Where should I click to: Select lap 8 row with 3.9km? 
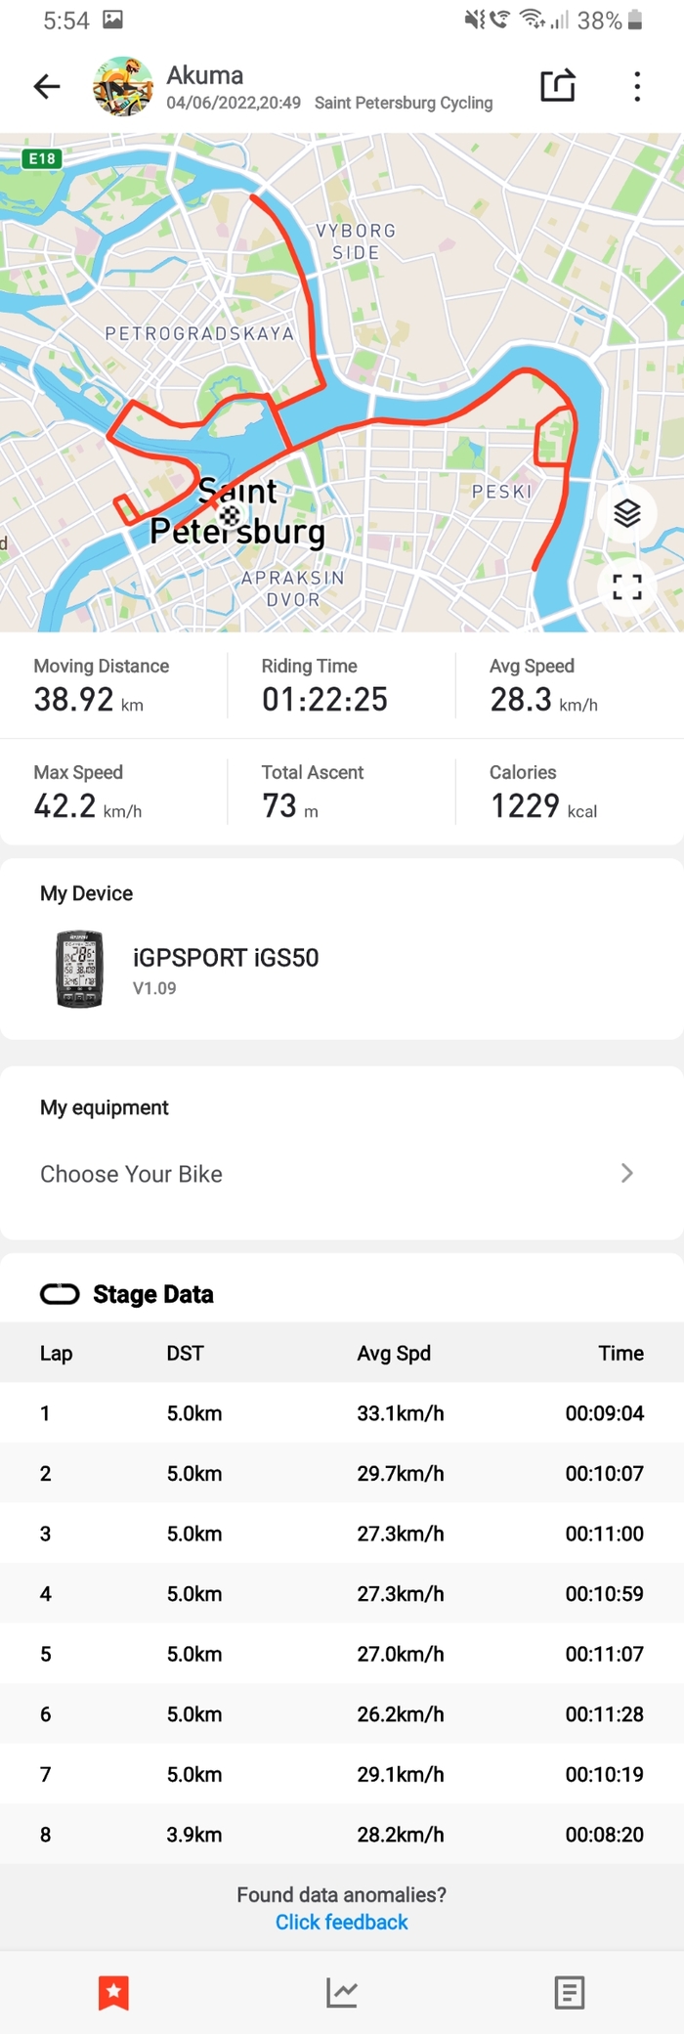[342, 1835]
